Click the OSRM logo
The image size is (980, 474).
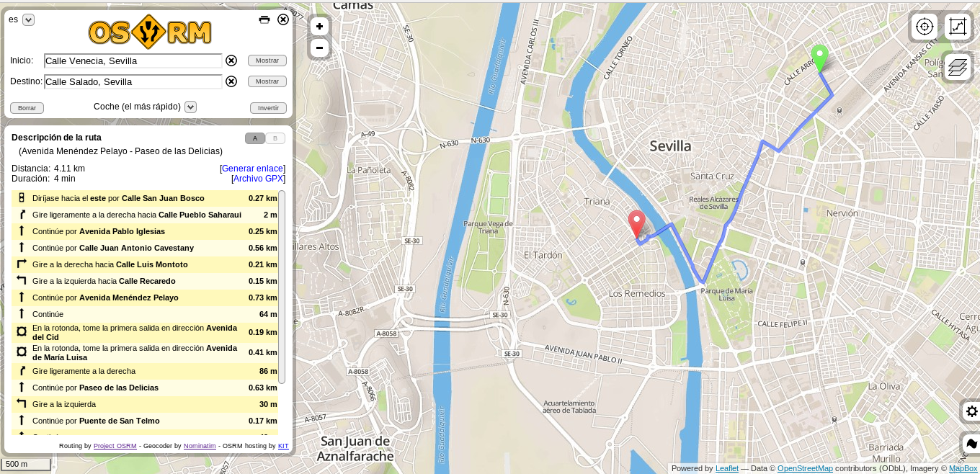coord(150,32)
